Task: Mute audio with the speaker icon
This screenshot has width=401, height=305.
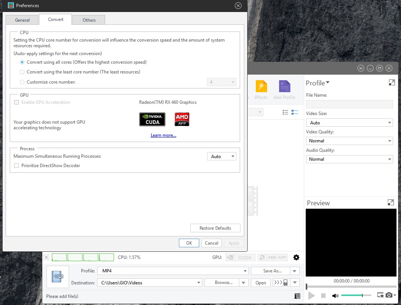Action: tap(335, 296)
